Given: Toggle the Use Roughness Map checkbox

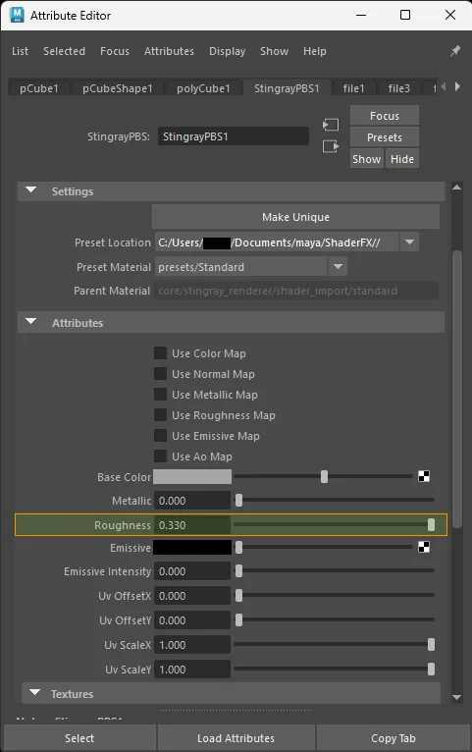Looking at the screenshot, I should [x=161, y=415].
